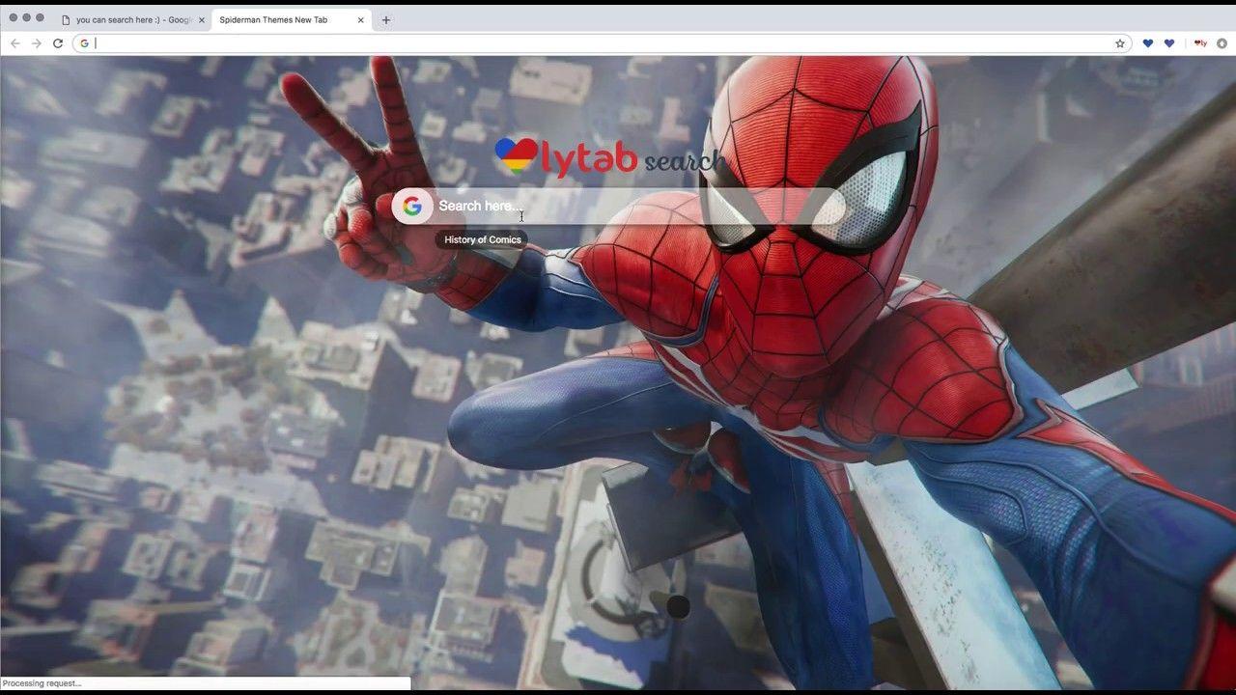Image resolution: width=1236 pixels, height=695 pixels.
Task: Open the grey profile avatar icon
Action: tap(1222, 43)
